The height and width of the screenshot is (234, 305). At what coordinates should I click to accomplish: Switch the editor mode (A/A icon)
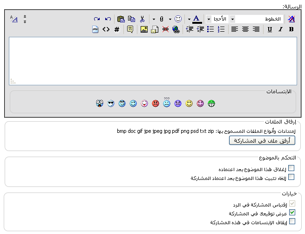(14, 19)
